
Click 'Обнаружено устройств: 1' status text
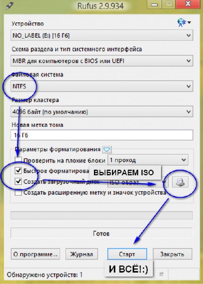(44, 275)
